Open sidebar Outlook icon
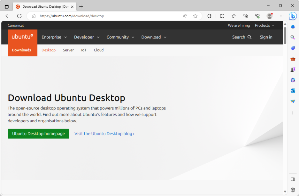The image size is (299, 196). point(293,91)
